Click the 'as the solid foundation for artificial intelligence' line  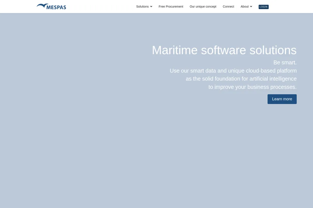(x=241, y=79)
